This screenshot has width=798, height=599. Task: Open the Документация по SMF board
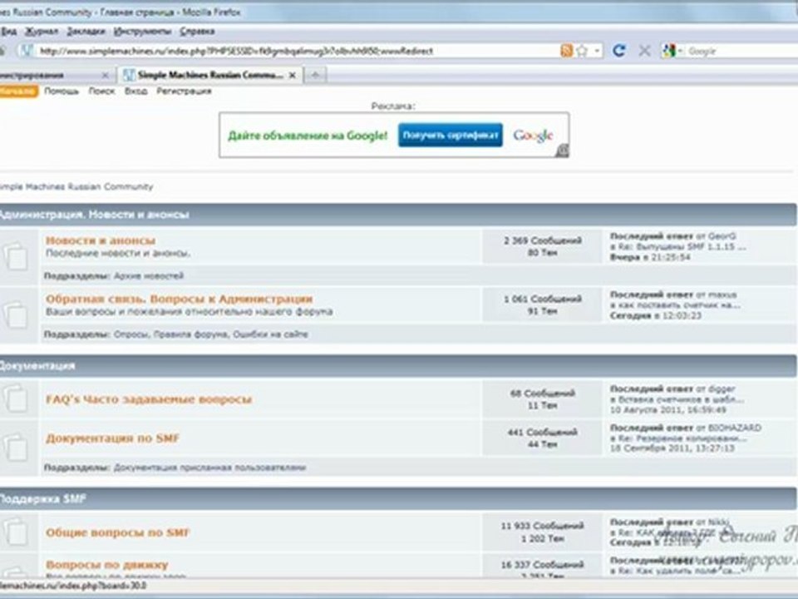point(112,438)
